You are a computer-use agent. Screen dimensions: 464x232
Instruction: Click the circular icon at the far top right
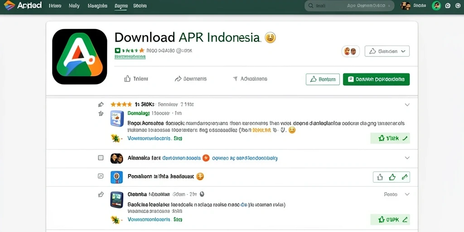tap(459, 5)
